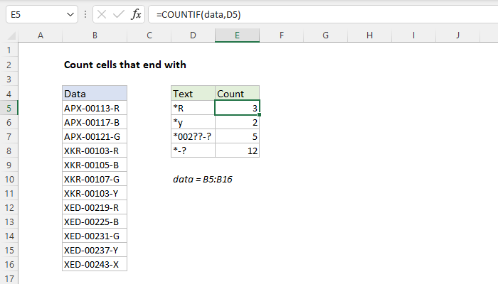Screen dimensions: 498x284
Task: Select row 4 header
Action: pyautogui.click(x=9, y=94)
